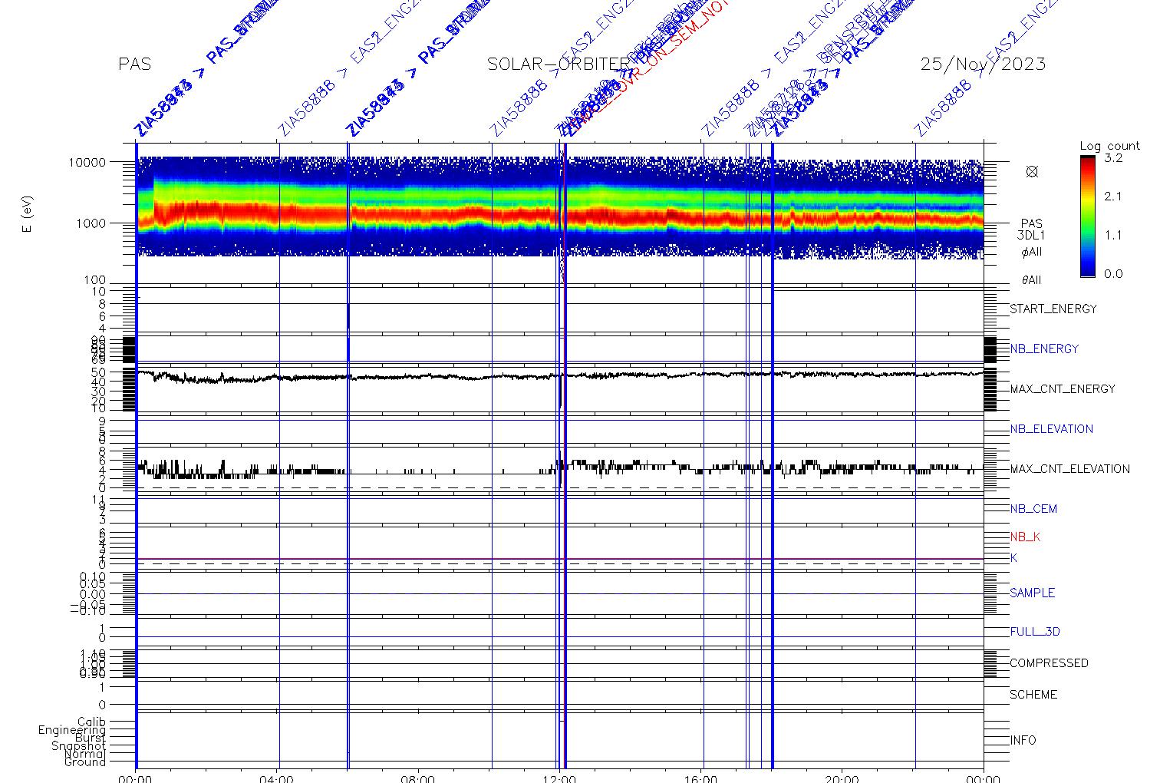Click the COMPRESSED panel label
Screen dimensions: 1160x783
(x=1049, y=663)
